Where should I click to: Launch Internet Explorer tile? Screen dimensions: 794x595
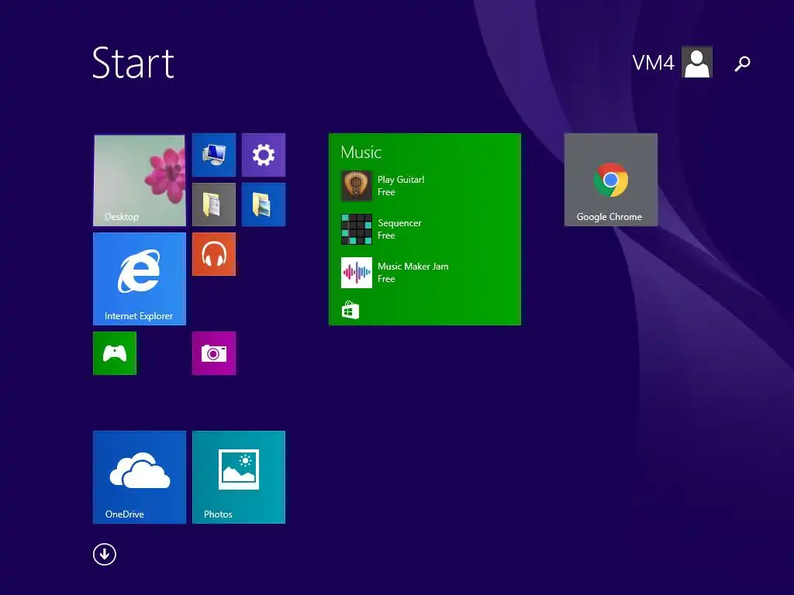click(x=140, y=279)
